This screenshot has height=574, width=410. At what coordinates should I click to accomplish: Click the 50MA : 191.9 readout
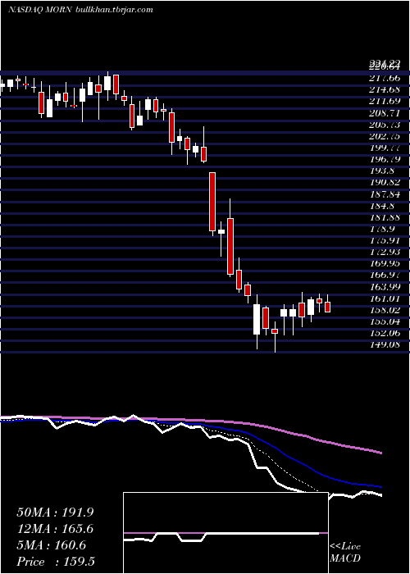[x=55, y=512]
